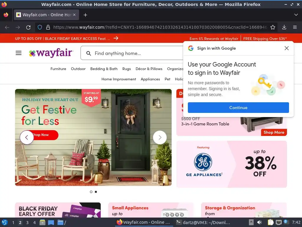Go back with Firefox back arrow
The height and width of the screenshot is (227, 302).
pyautogui.click(x=7, y=27)
